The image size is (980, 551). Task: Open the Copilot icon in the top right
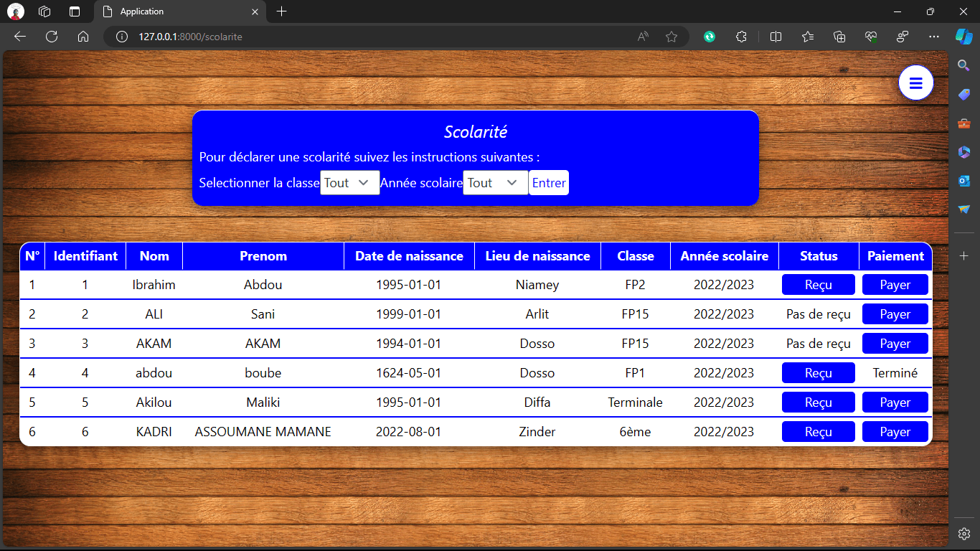click(963, 36)
